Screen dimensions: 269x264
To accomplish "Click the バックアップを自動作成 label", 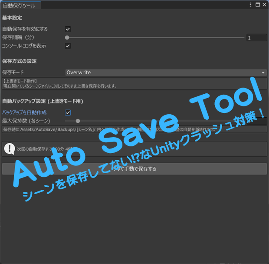I will (24, 112).
